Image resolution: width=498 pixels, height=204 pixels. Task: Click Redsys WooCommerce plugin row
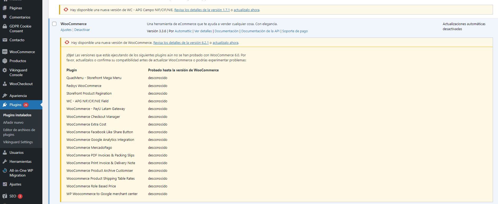pyautogui.click(x=84, y=86)
